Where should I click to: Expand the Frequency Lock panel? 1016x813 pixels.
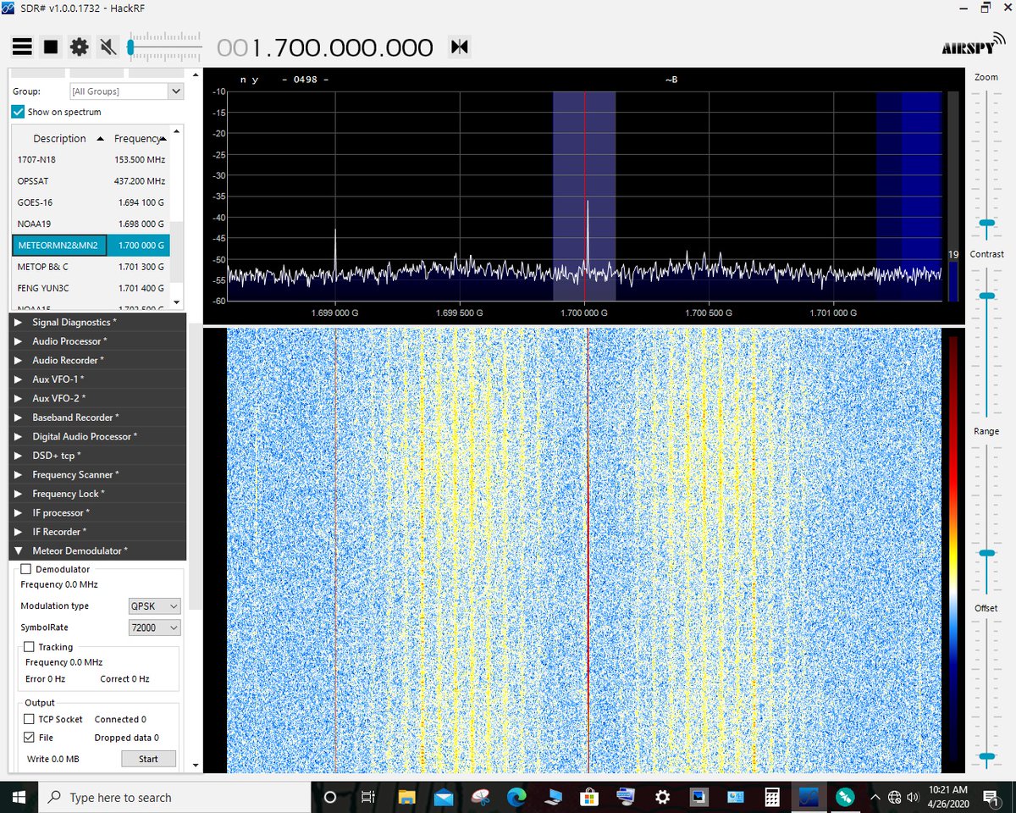[x=97, y=494]
